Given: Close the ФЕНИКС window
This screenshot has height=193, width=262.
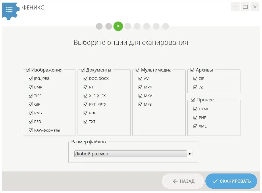Looking at the screenshot, I should click(x=255, y=7).
